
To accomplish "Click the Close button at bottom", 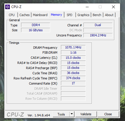I will pos(108,114).
